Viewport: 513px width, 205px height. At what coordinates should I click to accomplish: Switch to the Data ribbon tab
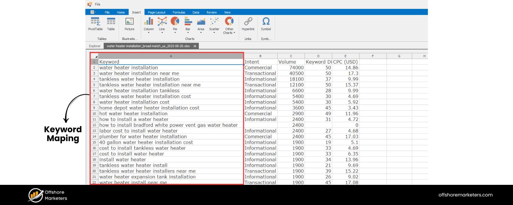tap(196, 12)
